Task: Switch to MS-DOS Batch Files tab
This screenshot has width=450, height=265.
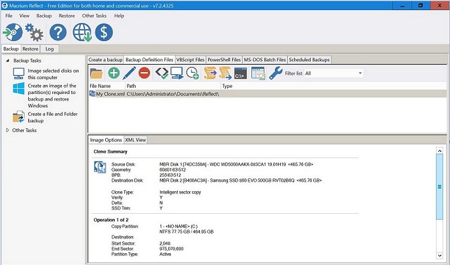Action: click(x=265, y=60)
